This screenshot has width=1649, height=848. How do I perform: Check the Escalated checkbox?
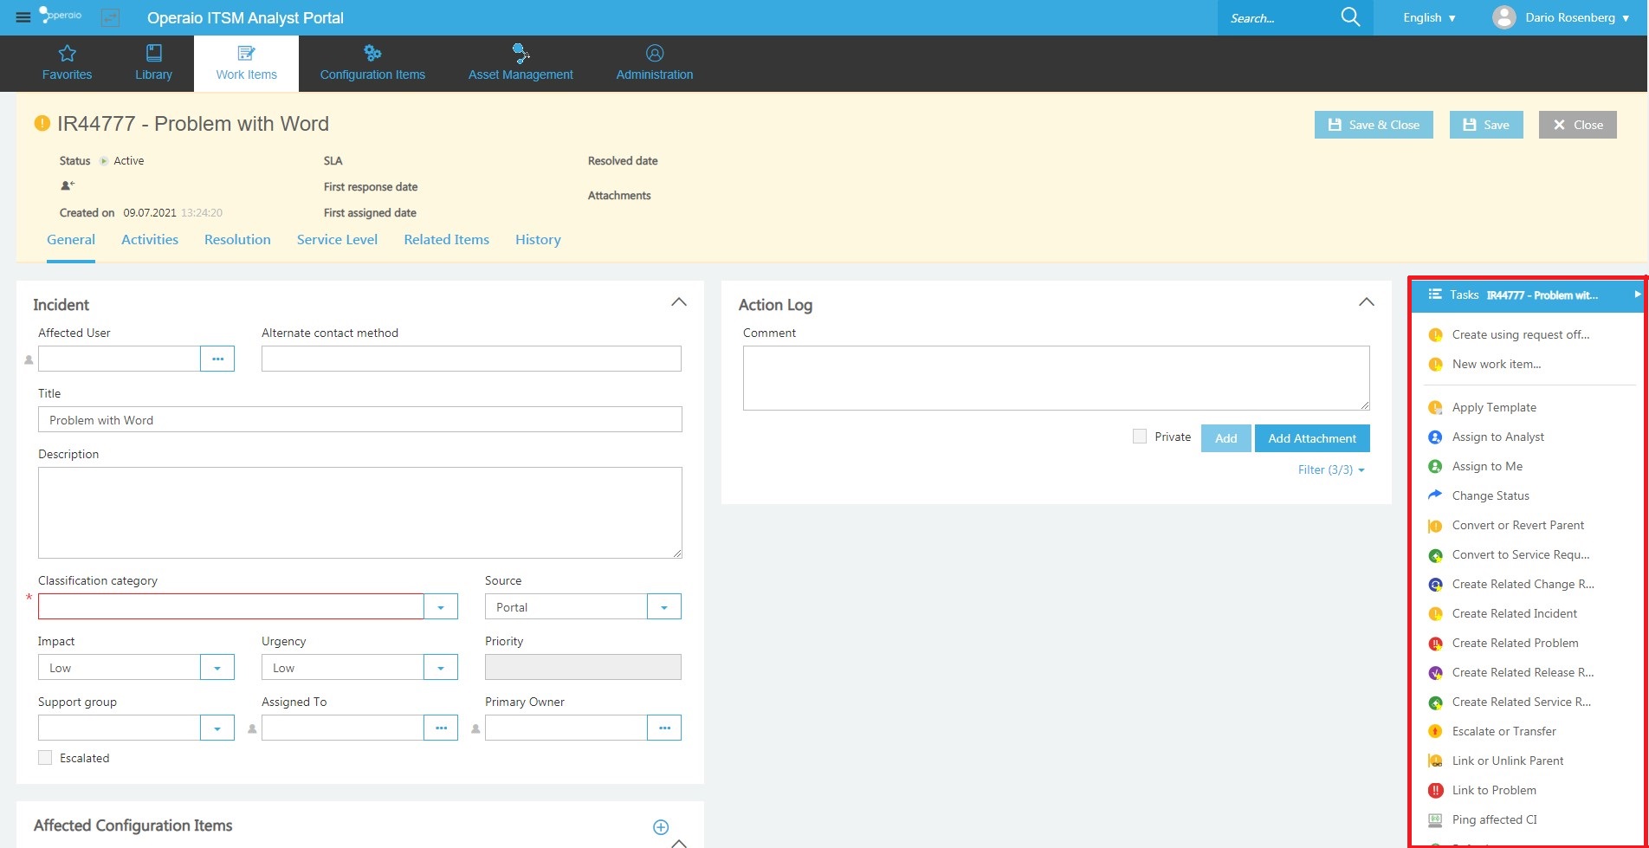click(x=45, y=758)
